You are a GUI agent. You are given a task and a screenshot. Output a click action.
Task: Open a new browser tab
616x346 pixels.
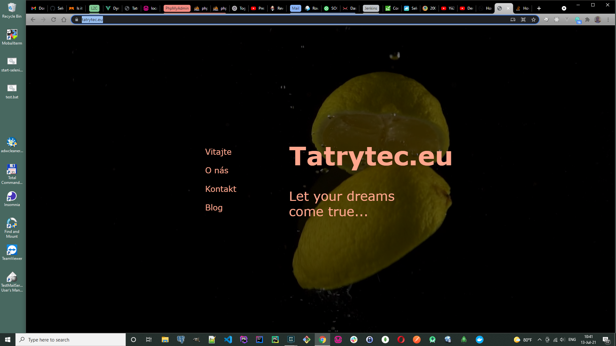point(539,8)
